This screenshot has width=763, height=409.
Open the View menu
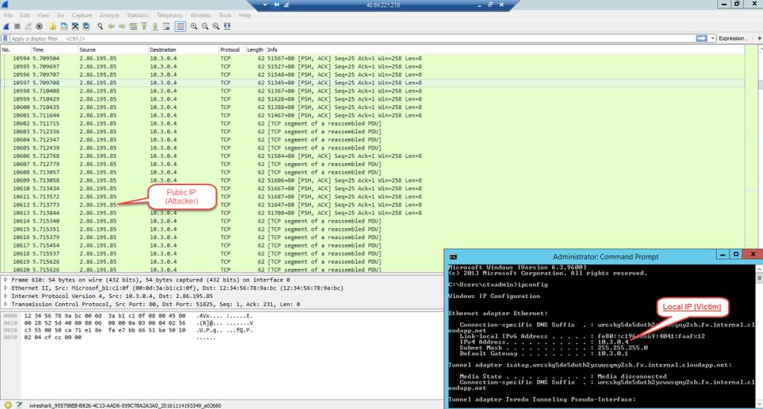click(43, 15)
